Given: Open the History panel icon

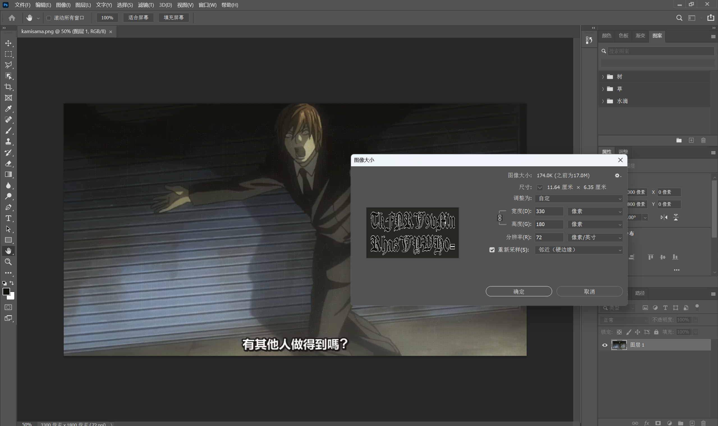Looking at the screenshot, I should coord(589,40).
